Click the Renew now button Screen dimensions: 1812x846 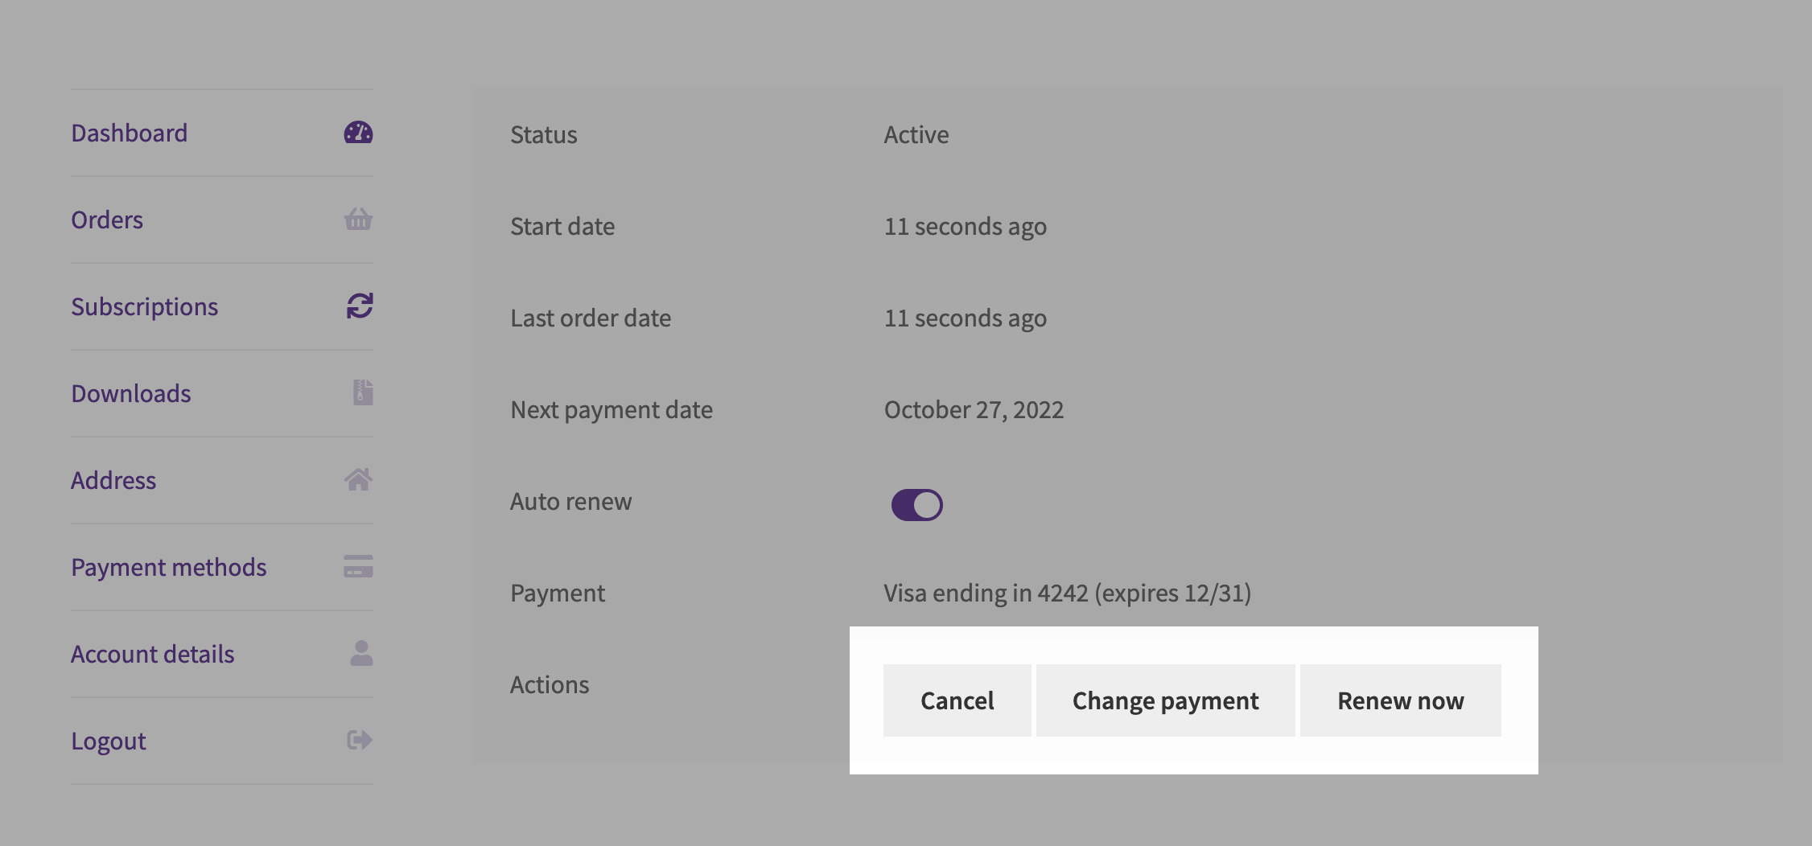[1400, 700]
